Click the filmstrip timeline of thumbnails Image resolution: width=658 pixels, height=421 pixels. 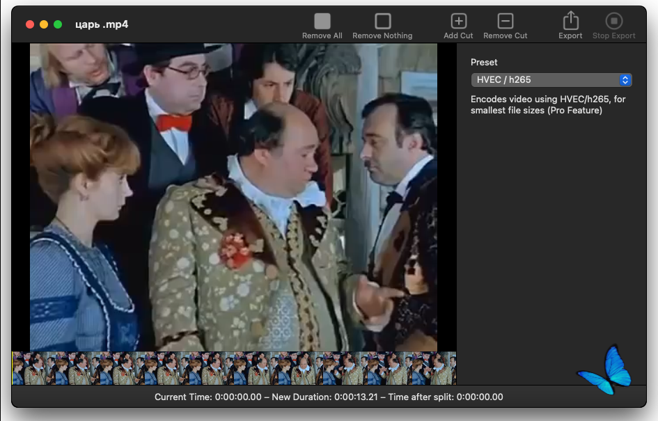click(234, 368)
